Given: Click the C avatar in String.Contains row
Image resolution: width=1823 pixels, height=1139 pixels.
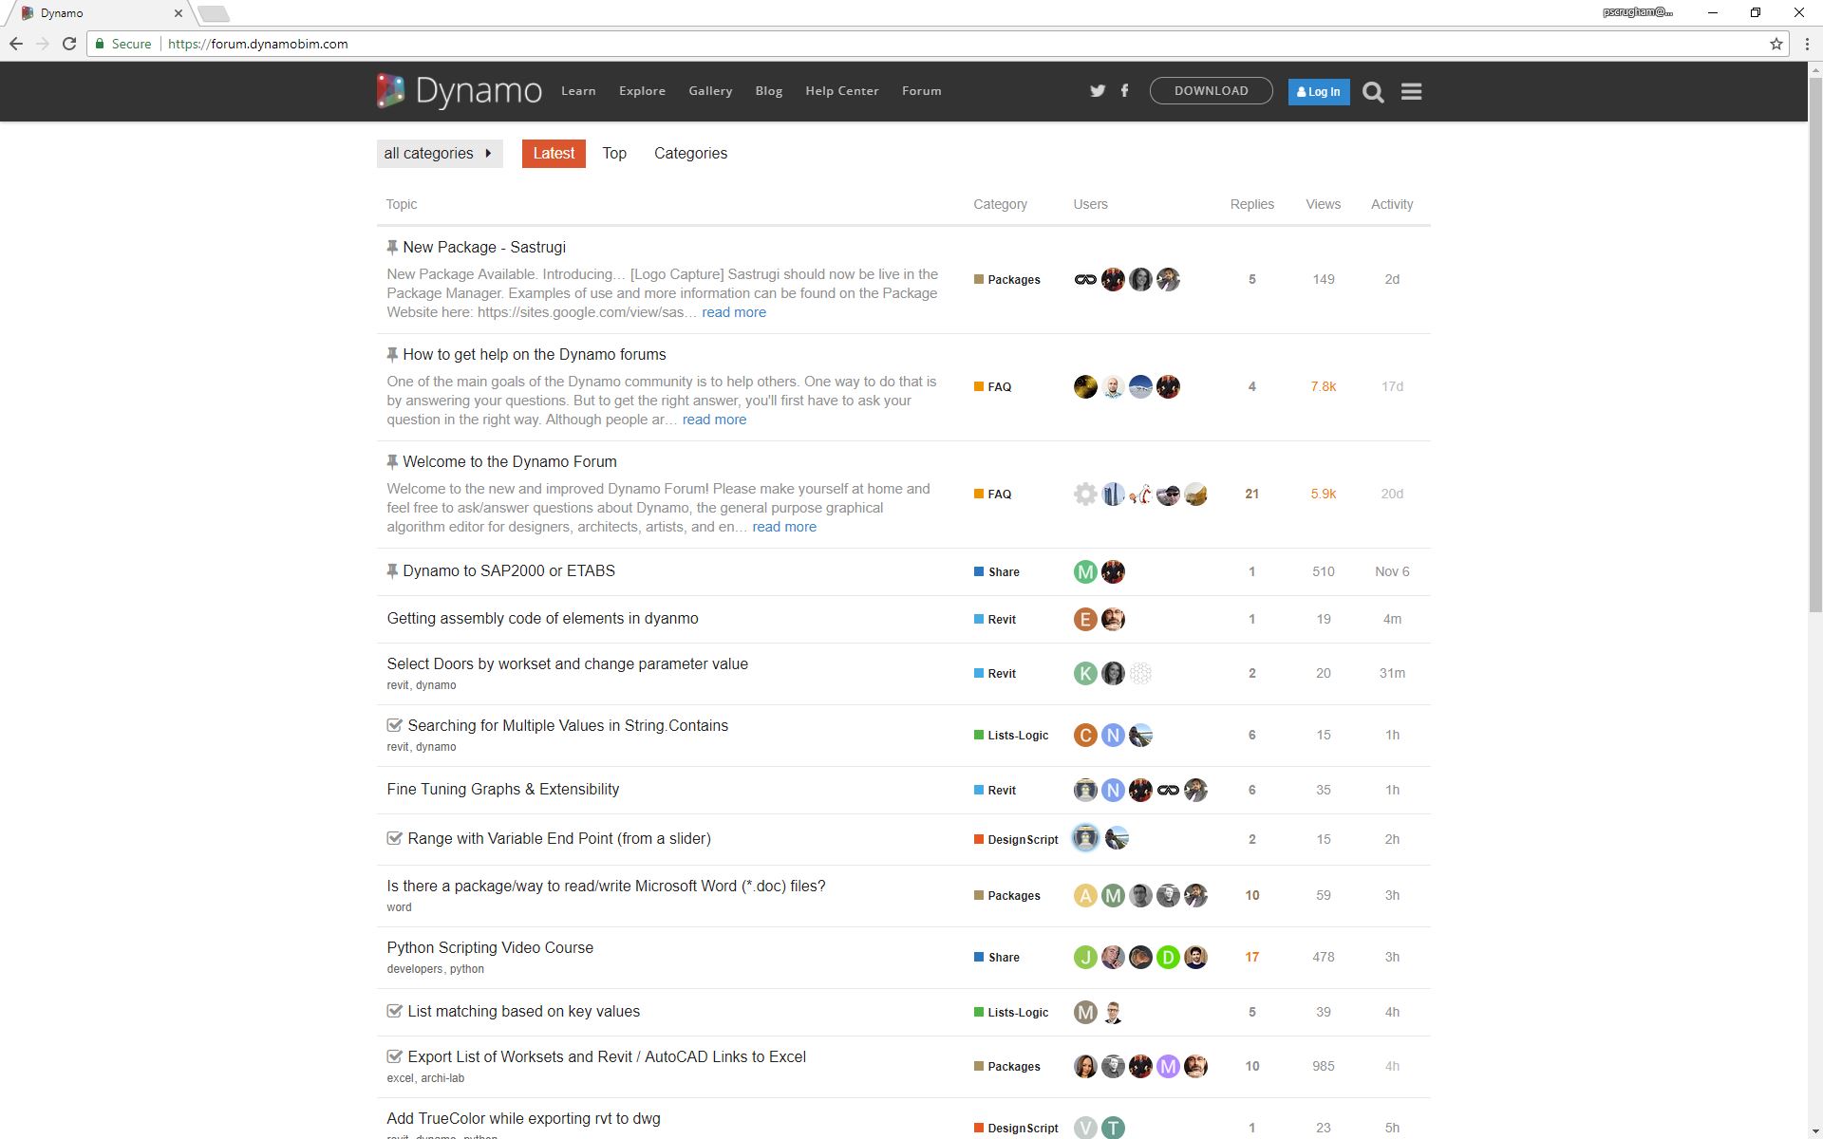Looking at the screenshot, I should tap(1085, 735).
